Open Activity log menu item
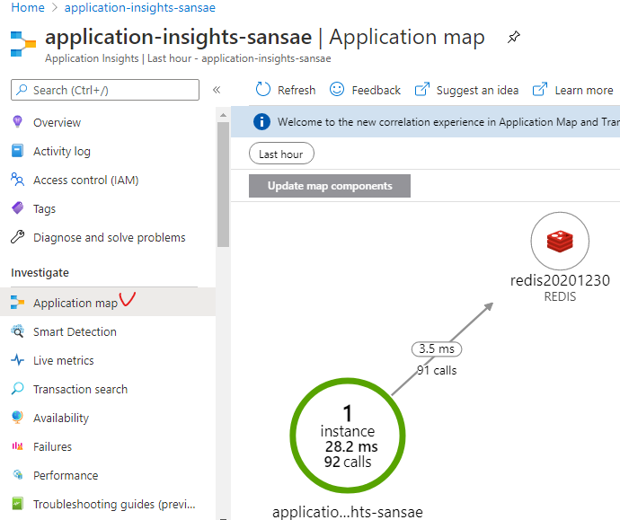 [61, 152]
